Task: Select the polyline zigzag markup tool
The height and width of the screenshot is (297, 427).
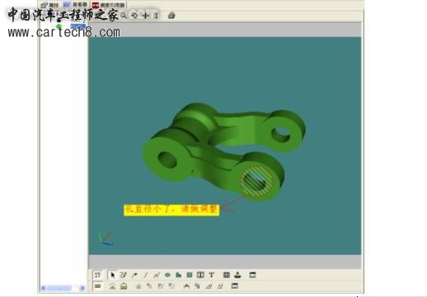Action: [x=157, y=275]
